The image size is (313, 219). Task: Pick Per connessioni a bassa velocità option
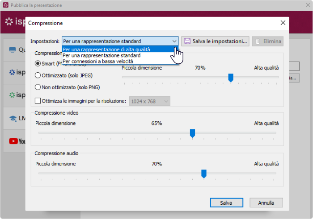click(97, 61)
